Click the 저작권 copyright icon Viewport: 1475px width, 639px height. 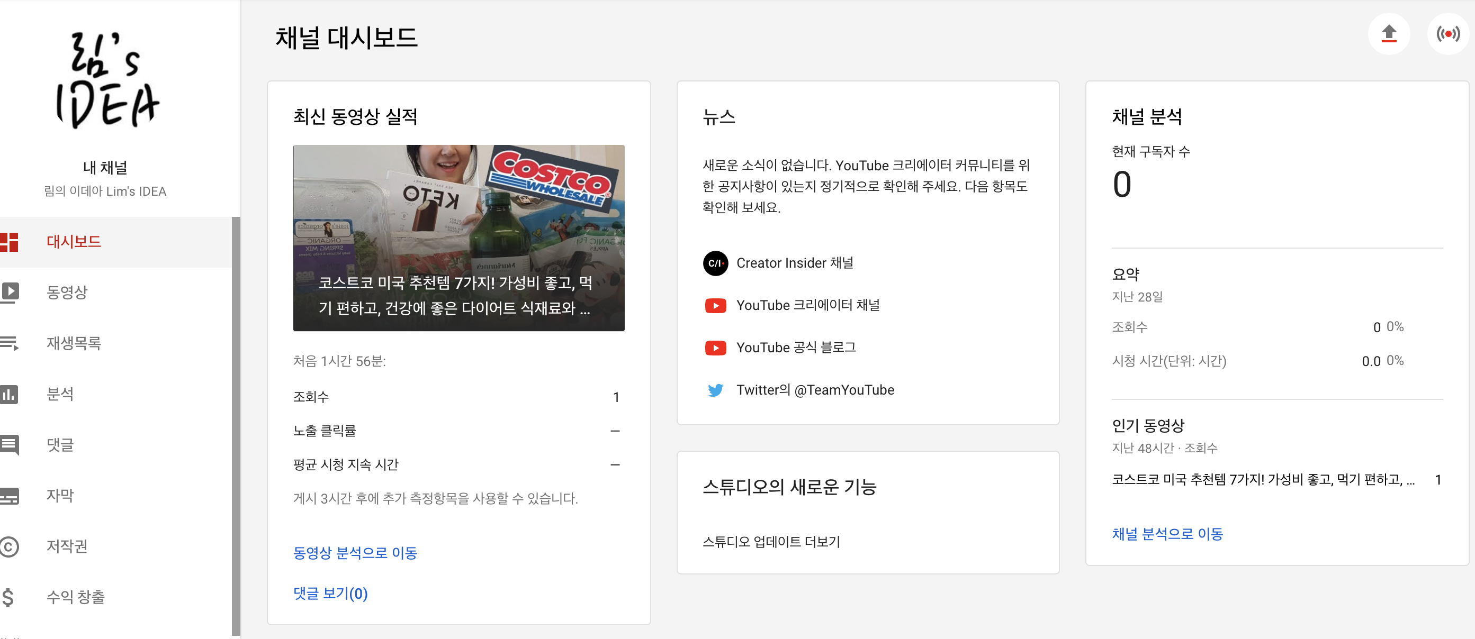pos(10,546)
